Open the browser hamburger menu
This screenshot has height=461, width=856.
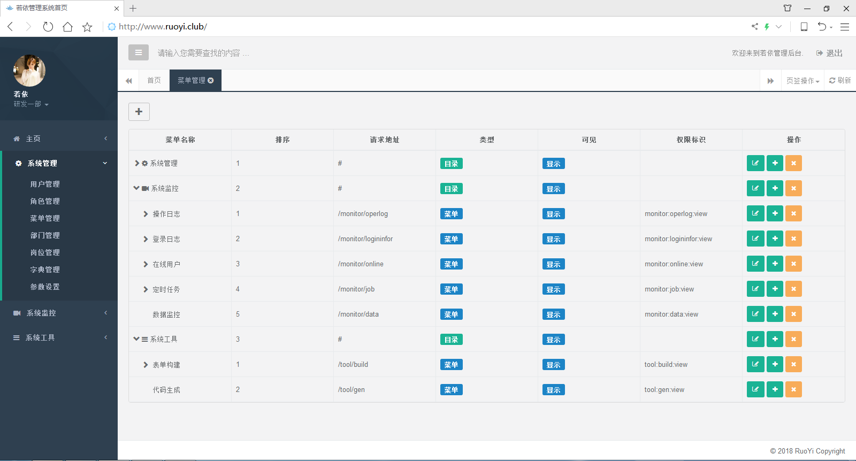pyautogui.click(x=845, y=27)
